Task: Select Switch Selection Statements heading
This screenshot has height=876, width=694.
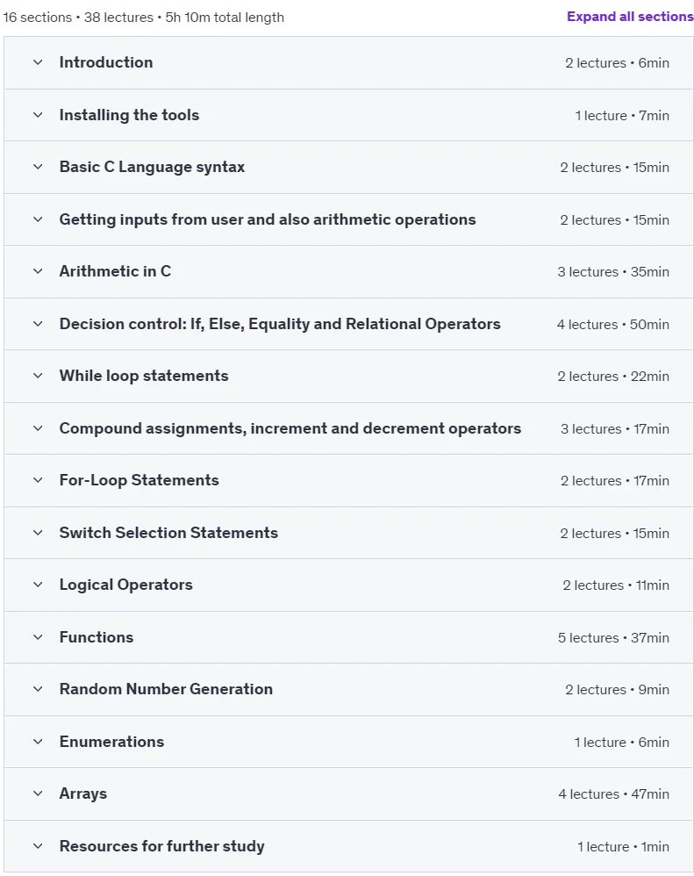Action: coord(168,533)
